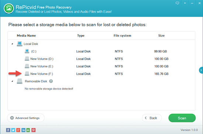Go Back to previous step
The width and height of the screenshot is (203, 134).
[x=152, y=118]
